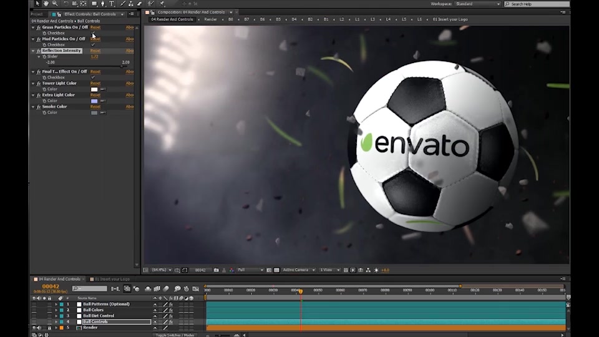599x337 pixels.
Task: Open Smoke Color swatch
Action: pyautogui.click(x=94, y=113)
